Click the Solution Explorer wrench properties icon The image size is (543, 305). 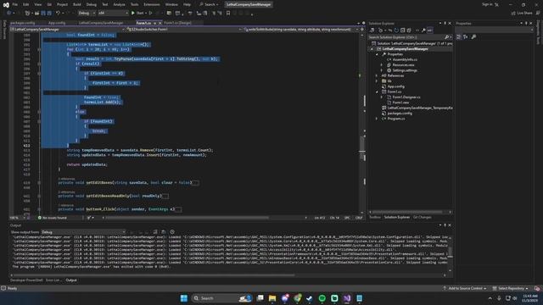coord(423,30)
